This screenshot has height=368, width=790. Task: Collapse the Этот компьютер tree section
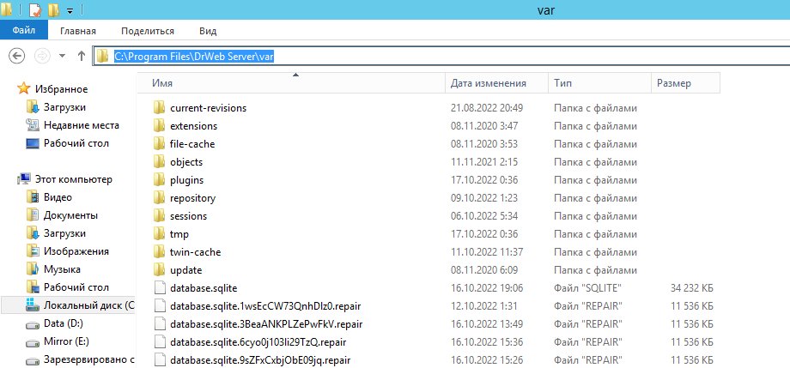pos(9,179)
